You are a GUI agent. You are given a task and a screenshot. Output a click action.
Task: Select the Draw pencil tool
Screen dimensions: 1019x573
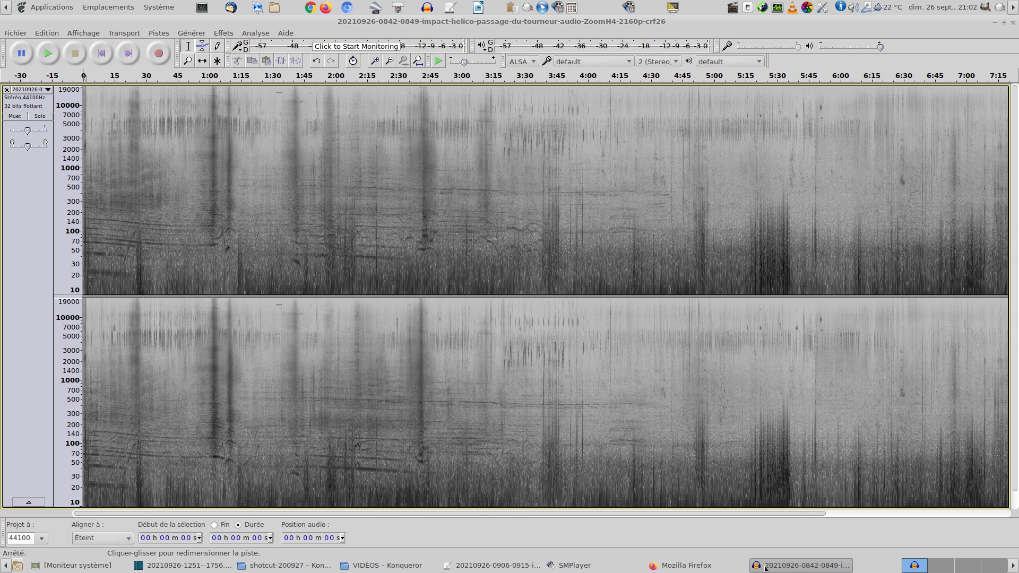click(x=217, y=46)
